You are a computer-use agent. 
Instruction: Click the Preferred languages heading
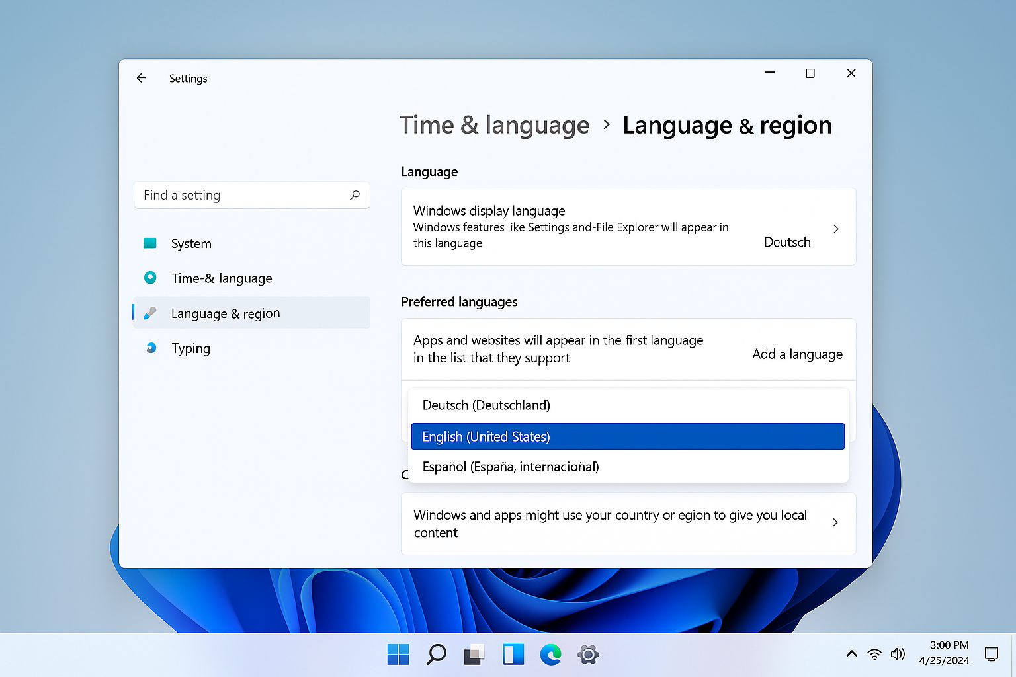point(459,302)
